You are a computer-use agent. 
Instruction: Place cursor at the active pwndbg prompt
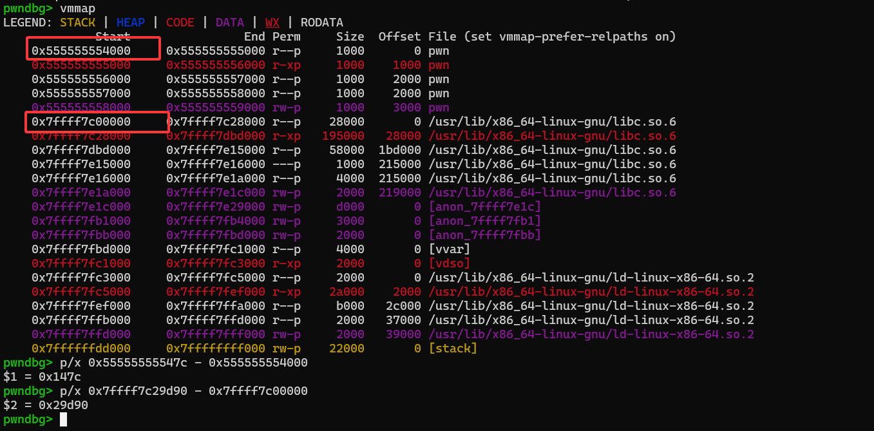[x=62, y=419]
